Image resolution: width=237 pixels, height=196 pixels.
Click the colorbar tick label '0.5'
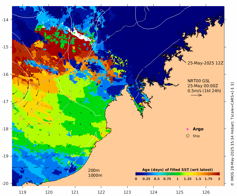157,179
